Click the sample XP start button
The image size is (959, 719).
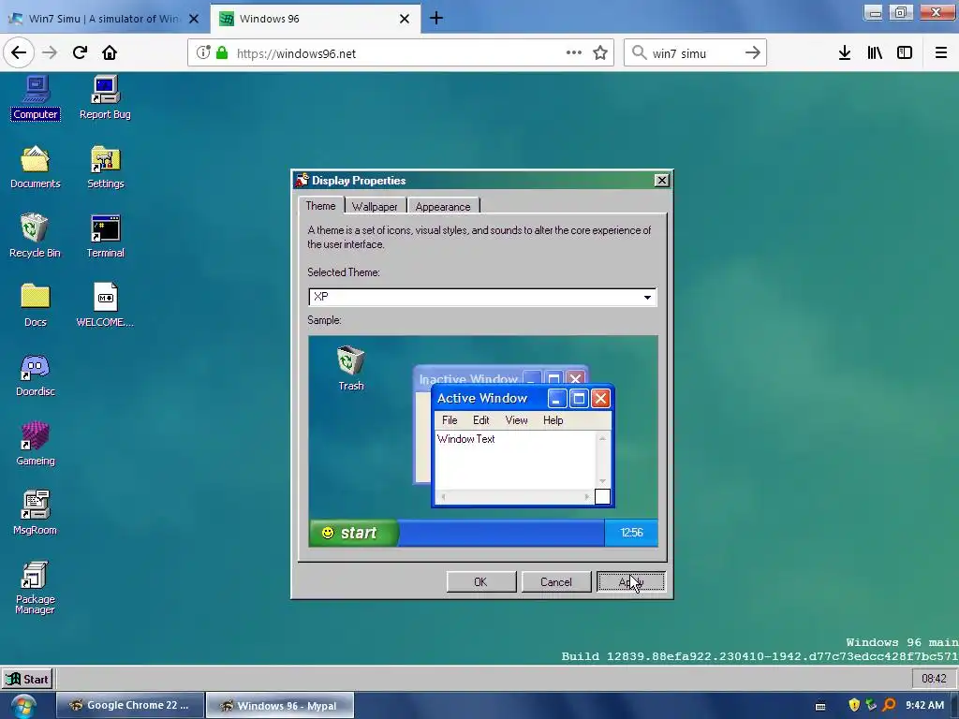pyautogui.click(x=353, y=533)
